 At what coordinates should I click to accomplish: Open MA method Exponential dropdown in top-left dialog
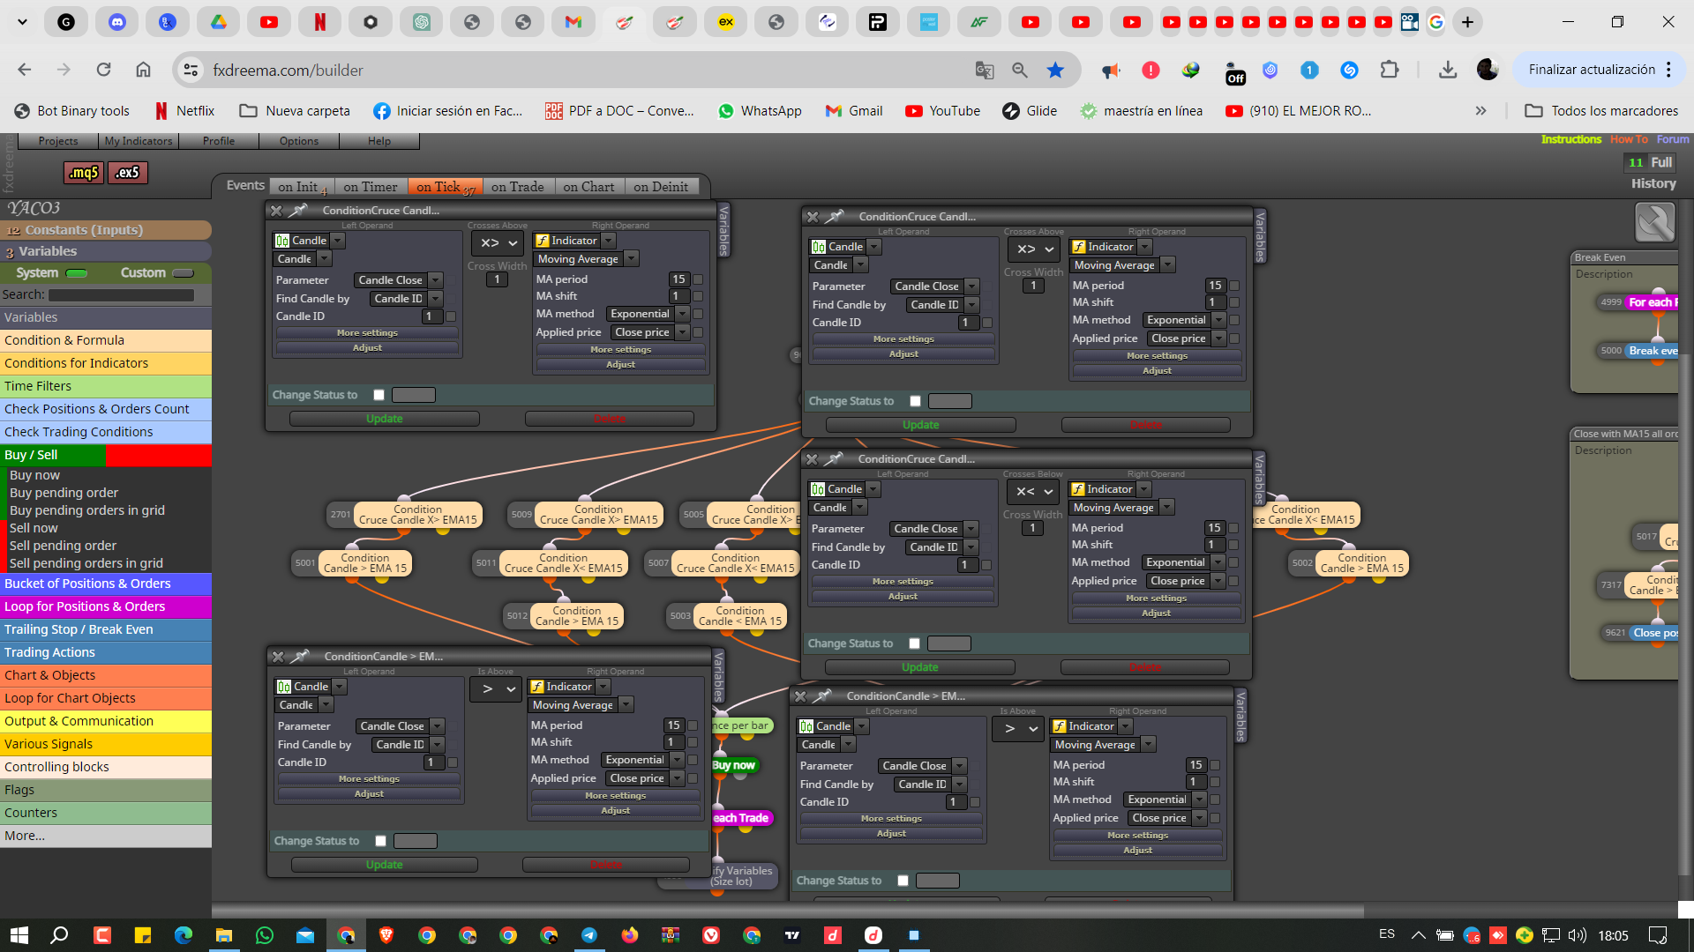click(648, 314)
